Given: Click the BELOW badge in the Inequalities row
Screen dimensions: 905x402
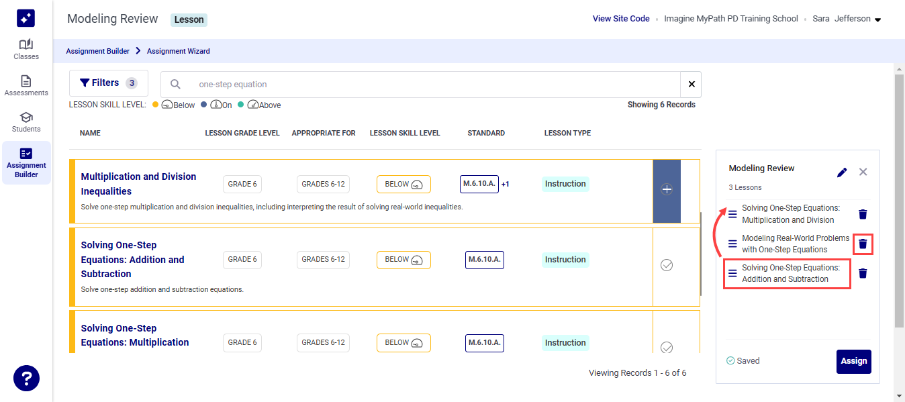Looking at the screenshot, I should pyautogui.click(x=403, y=184).
